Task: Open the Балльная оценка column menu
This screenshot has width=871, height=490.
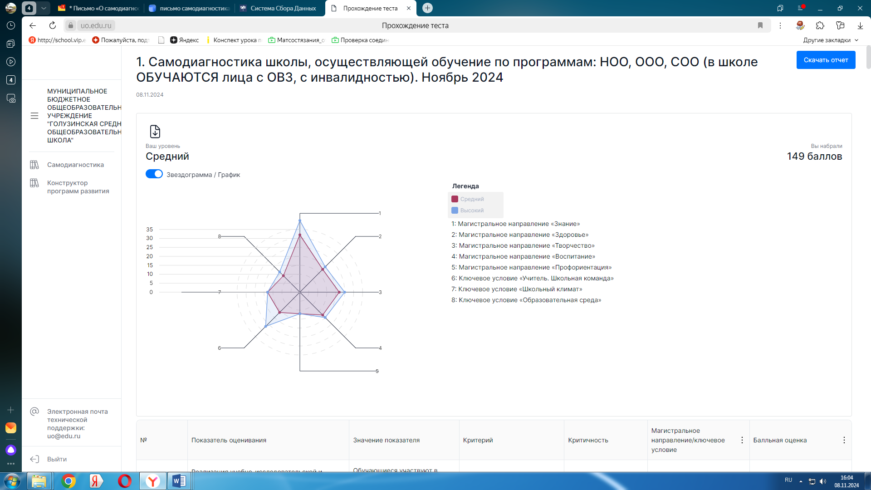Action: 844,440
